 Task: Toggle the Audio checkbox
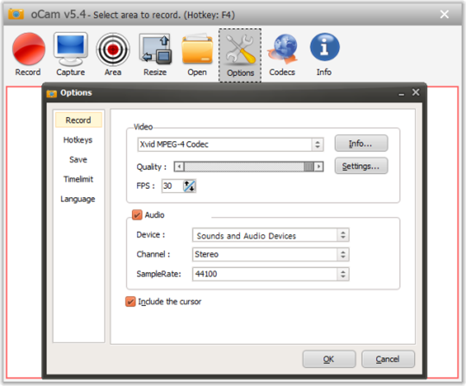137,215
